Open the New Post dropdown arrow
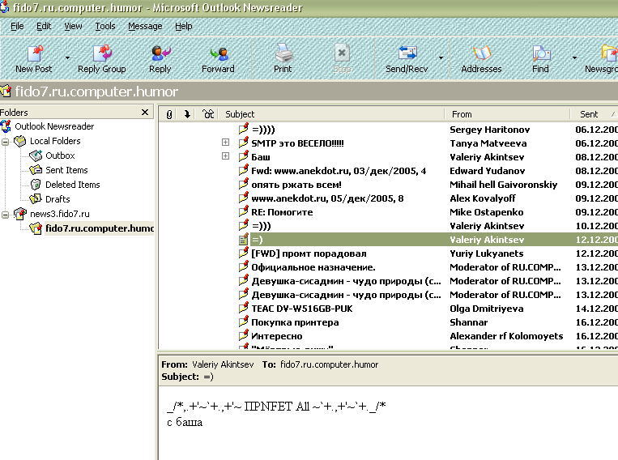 point(67,58)
